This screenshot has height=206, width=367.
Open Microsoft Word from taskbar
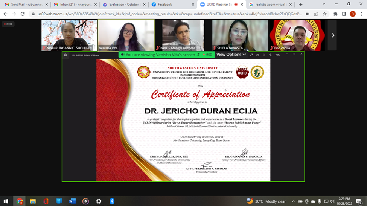pos(72,201)
